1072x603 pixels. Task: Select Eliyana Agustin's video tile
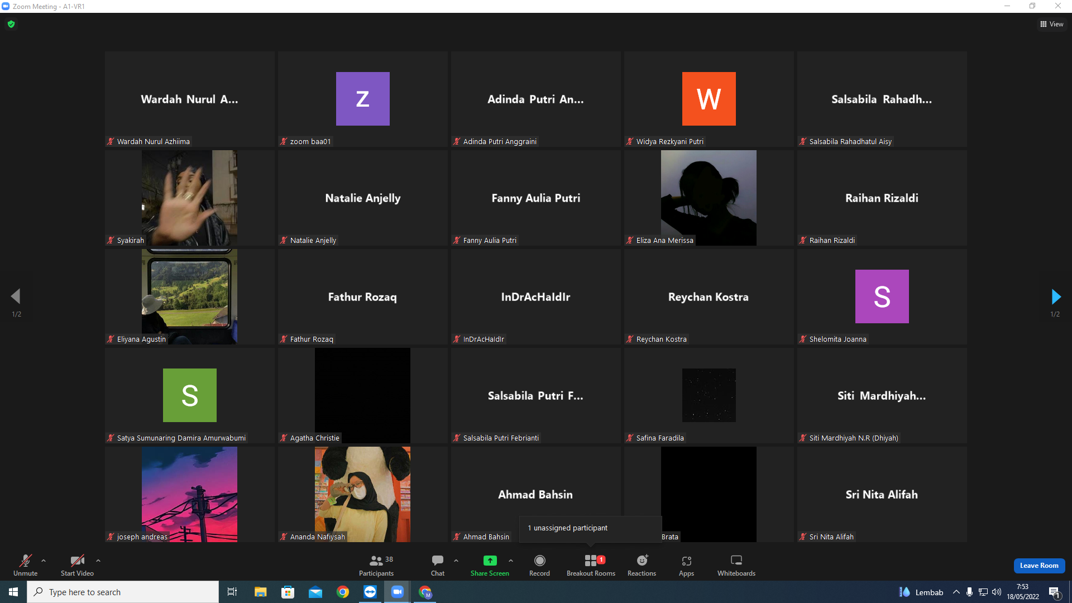[189, 296]
